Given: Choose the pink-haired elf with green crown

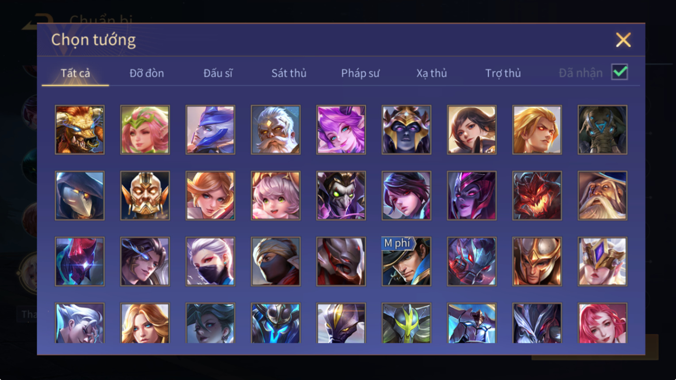Looking at the screenshot, I should (x=145, y=130).
